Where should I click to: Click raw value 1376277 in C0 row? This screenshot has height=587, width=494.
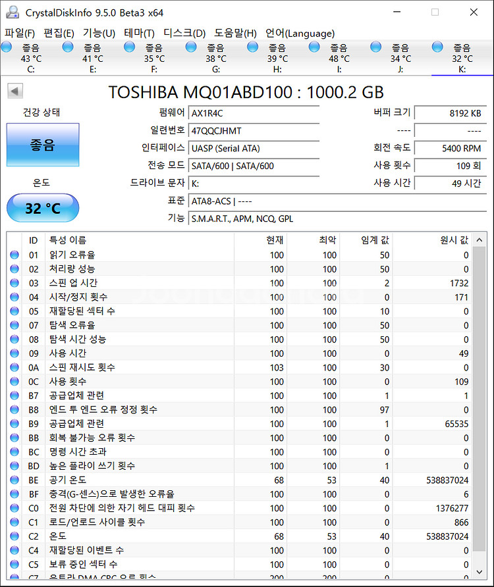(x=452, y=508)
